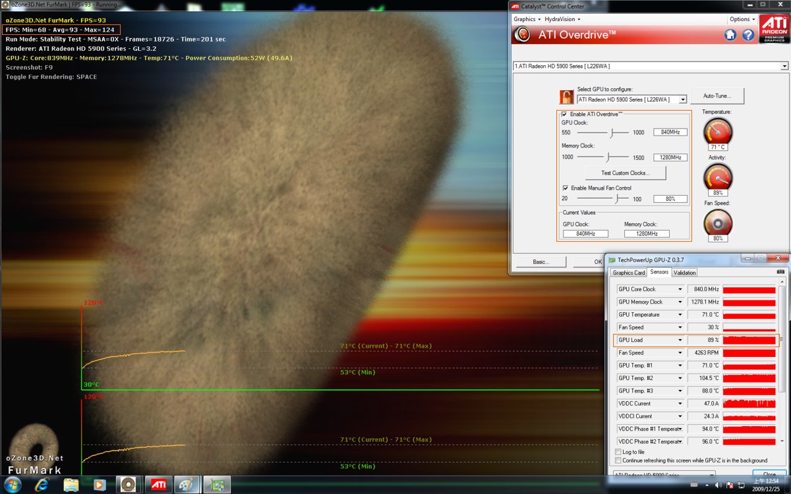Click the 1280MHz field beside the Memory Clock slider
The image size is (791, 494).
point(670,157)
